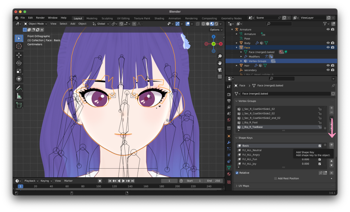Hide the Hair object in viewport
Screen dimensions: 350x212
coord(328,65)
